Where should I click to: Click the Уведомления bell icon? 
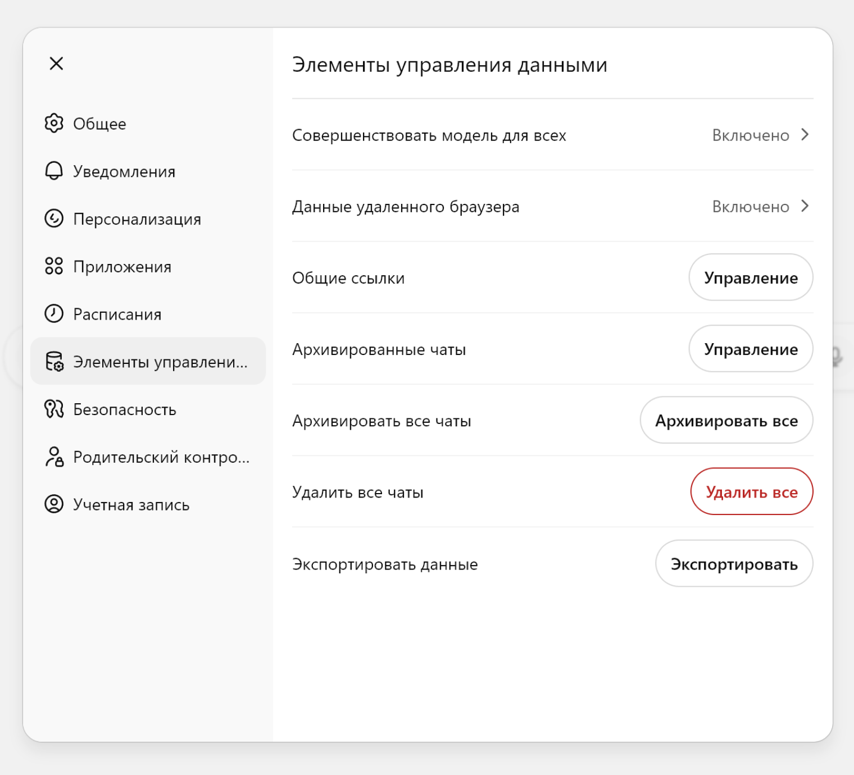(x=54, y=171)
